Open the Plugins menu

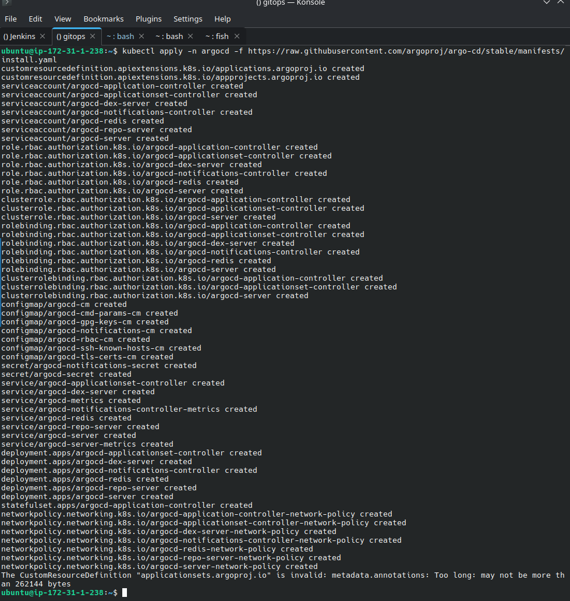point(148,19)
